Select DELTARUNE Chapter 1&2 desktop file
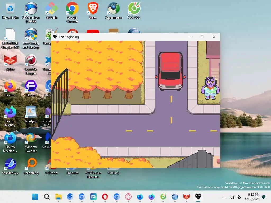 tap(10, 39)
